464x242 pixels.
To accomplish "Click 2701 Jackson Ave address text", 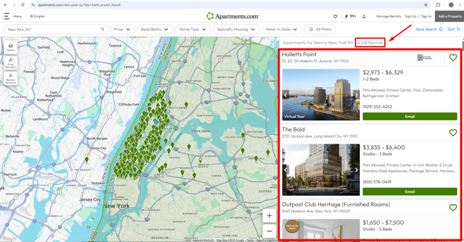I will [319, 136].
